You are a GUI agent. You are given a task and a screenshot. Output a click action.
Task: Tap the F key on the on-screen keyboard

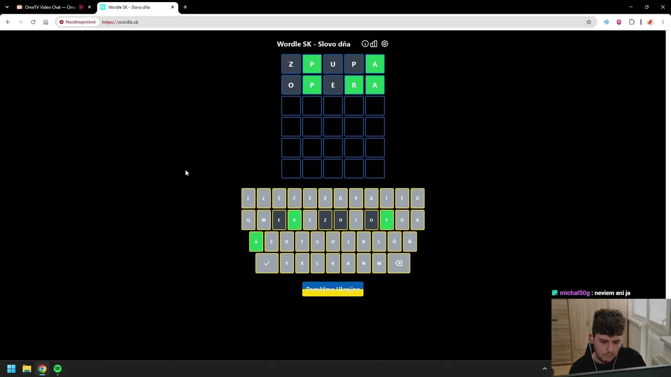(302, 242)
